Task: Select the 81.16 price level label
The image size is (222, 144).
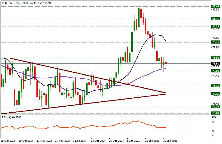Action: tap(216, 19)
